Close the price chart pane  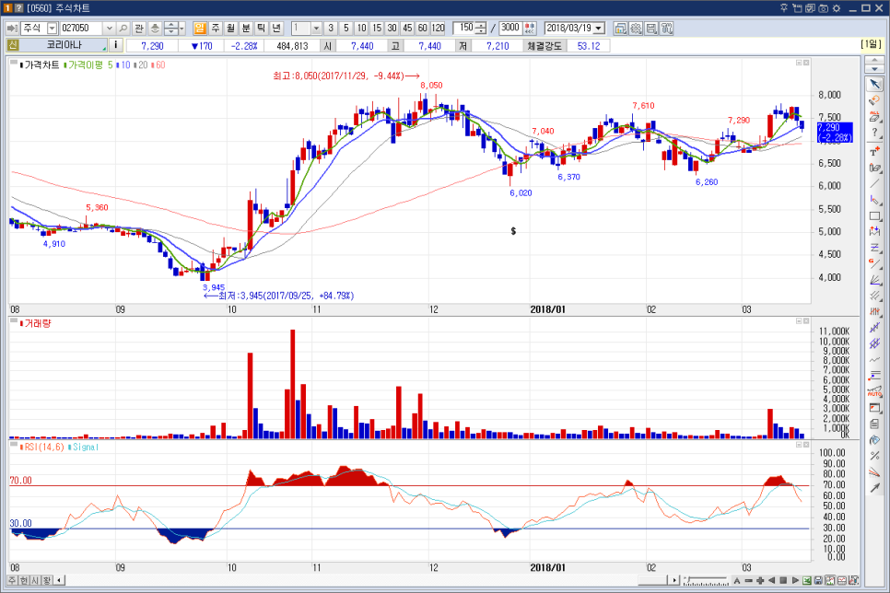[806, 63]
